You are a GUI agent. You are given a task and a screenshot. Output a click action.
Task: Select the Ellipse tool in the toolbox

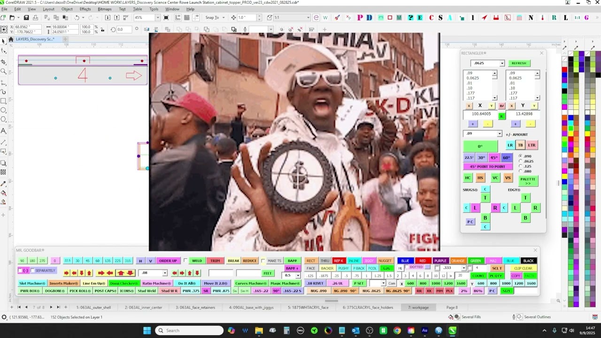click(4, 110)
